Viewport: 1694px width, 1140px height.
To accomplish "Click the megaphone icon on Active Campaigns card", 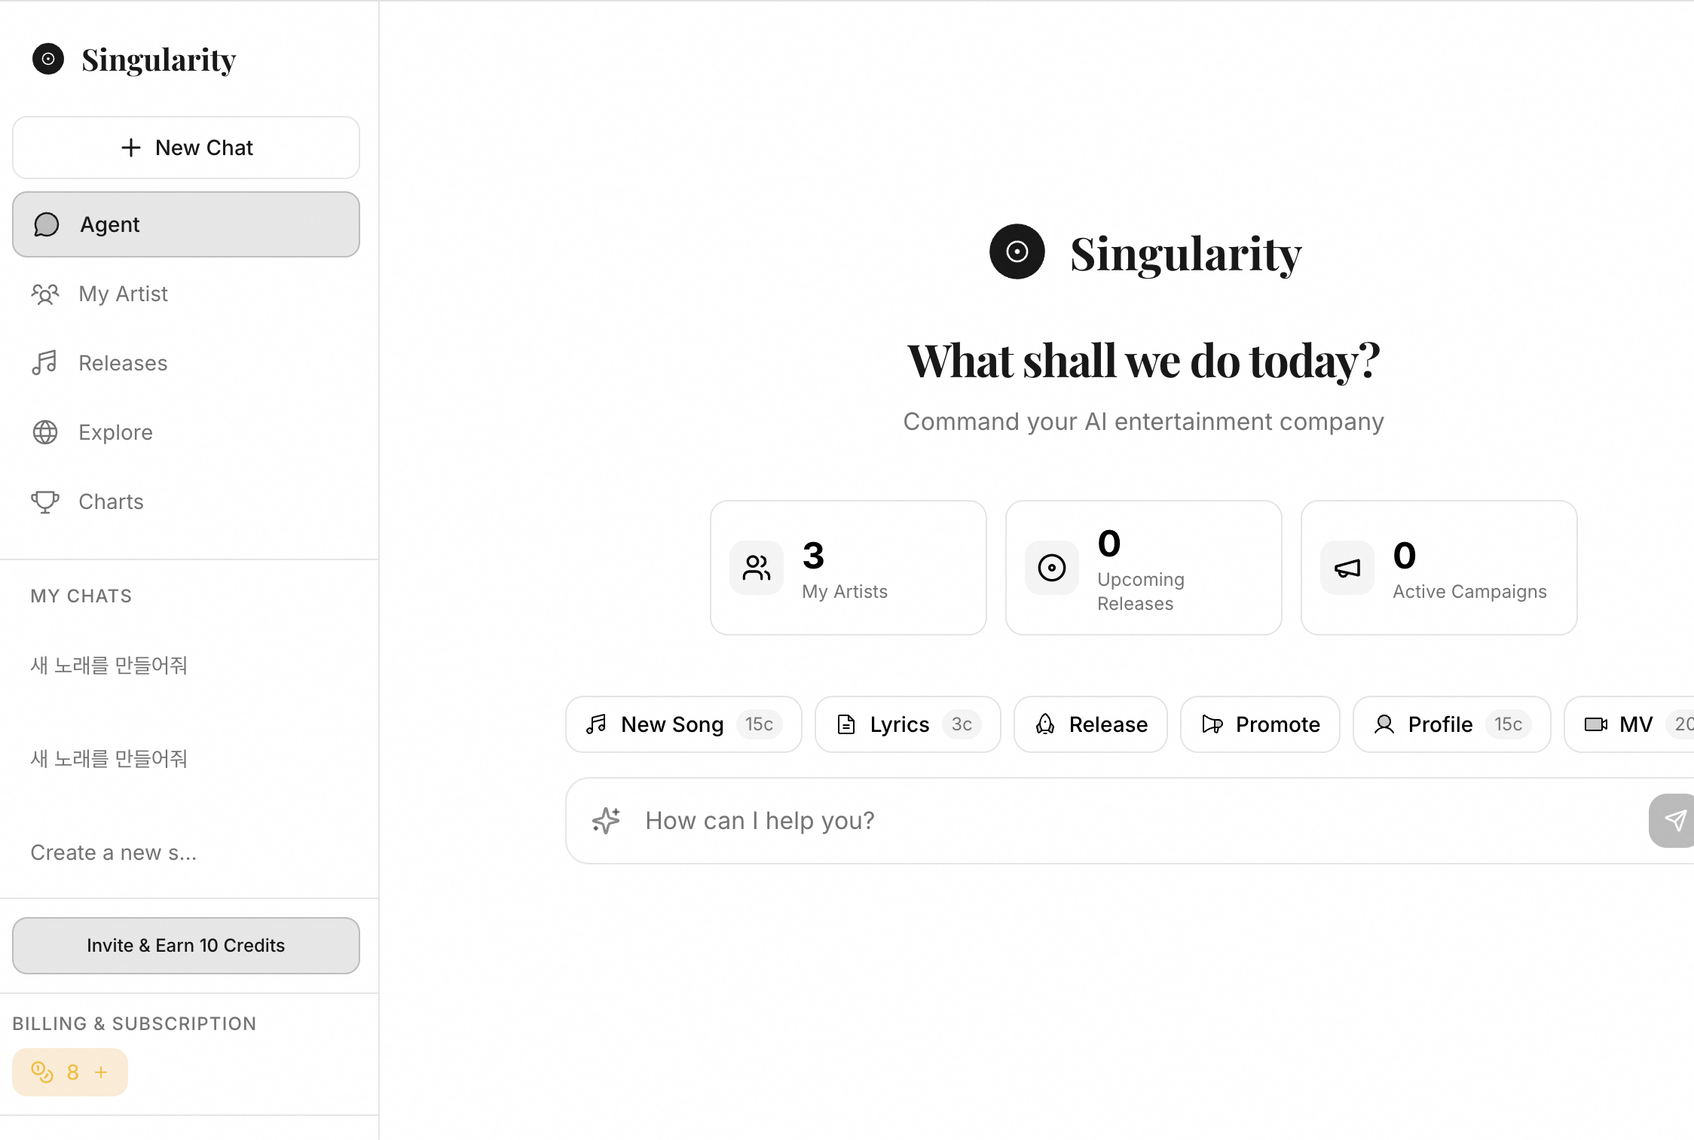I will point(1346,567).
